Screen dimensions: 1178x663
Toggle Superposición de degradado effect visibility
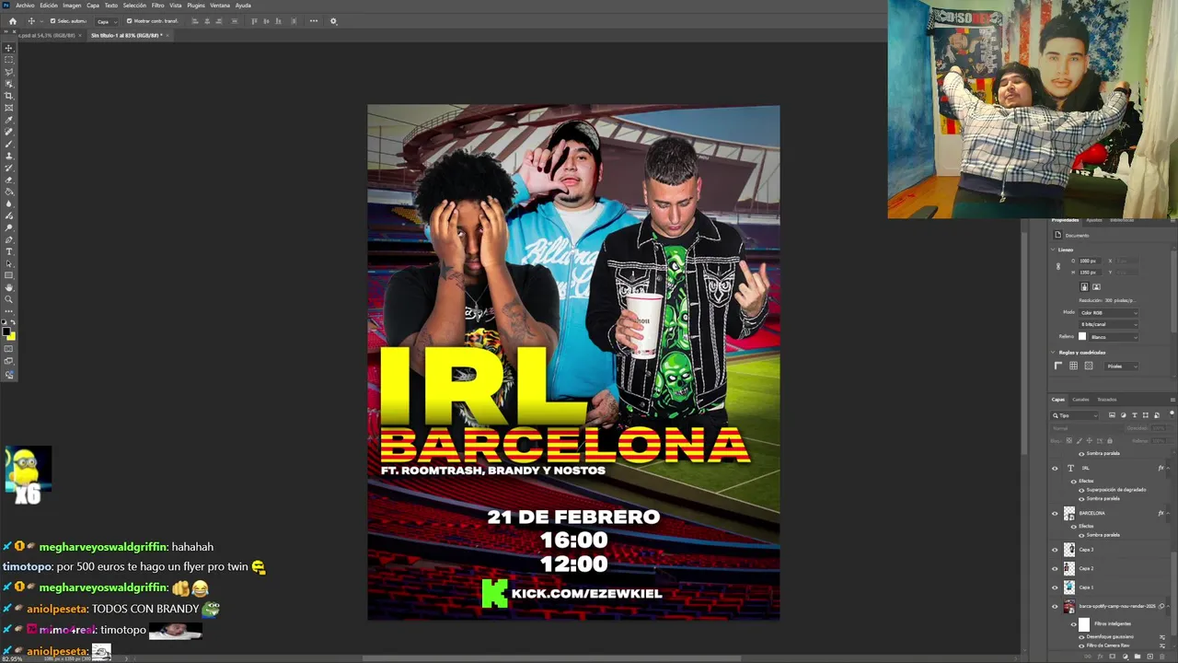(1081, 490)
